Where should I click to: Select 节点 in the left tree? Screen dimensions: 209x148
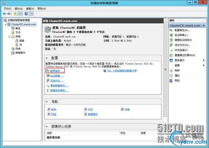click(18, 32)
